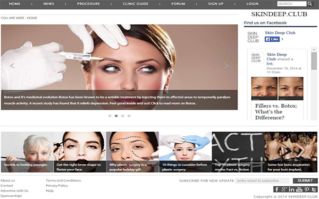This screenshot has width=319, height=199.
Task: Open the CLINIC GUIDE menu item
Action: coord(136,4)
